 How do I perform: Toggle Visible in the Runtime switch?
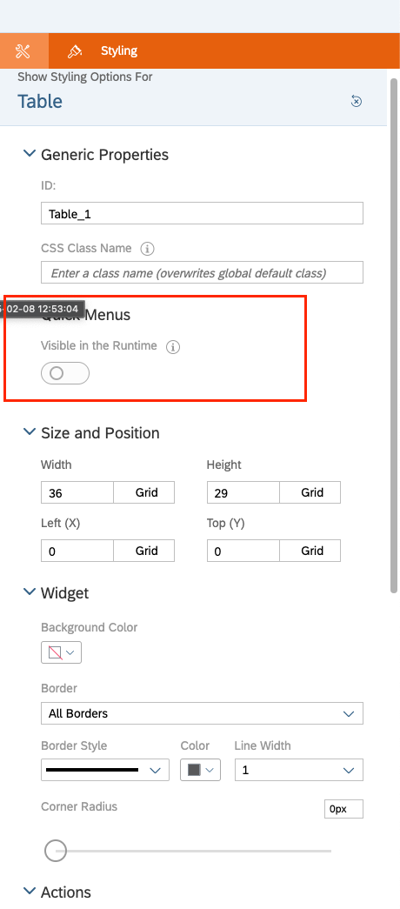pyautogui.click(x=65, y=373)
